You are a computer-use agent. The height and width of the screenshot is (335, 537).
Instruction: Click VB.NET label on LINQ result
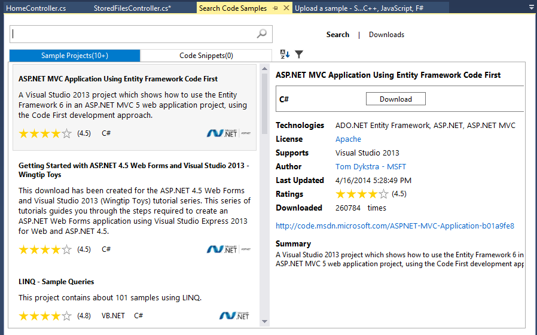point(113,315)
